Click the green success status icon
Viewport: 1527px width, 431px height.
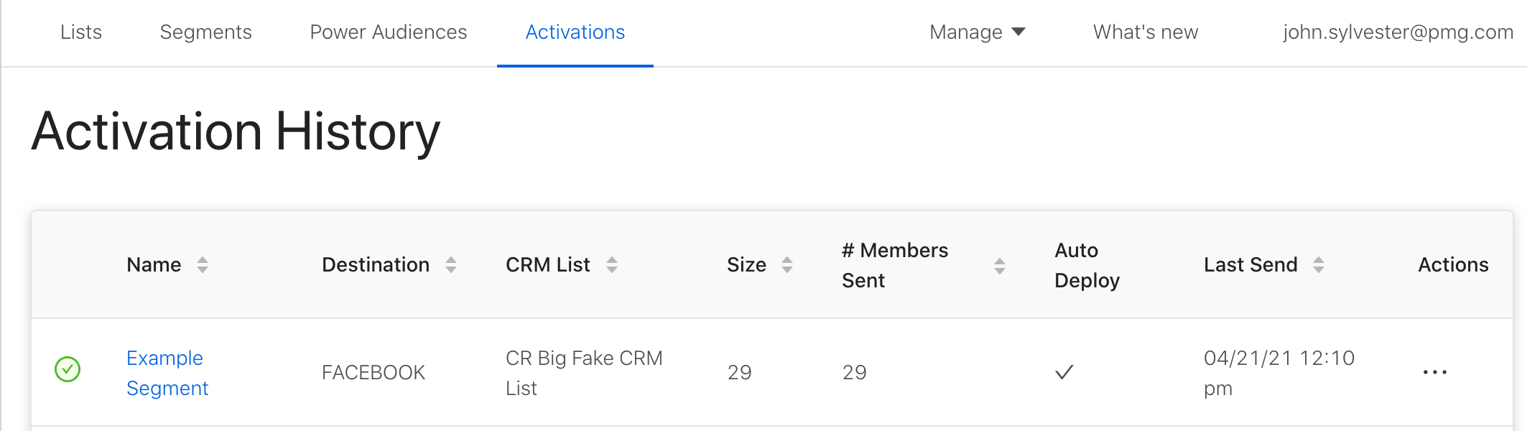(x=68, y=370)
